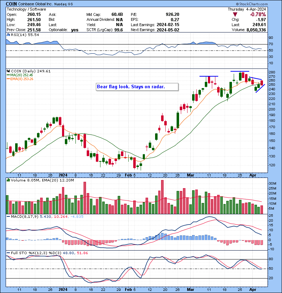The image size is (282, 293).
Task: Click the MACD(8,17,9) indicator label
Action: tap(23, 217)
